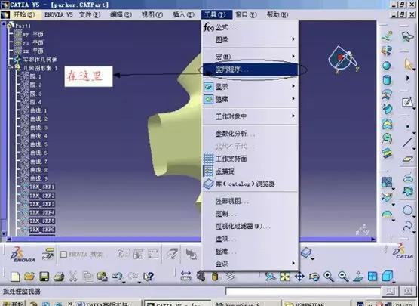Print using the printer icon
This screenshot has height=306, width=420.
click(x=59, y=277)
